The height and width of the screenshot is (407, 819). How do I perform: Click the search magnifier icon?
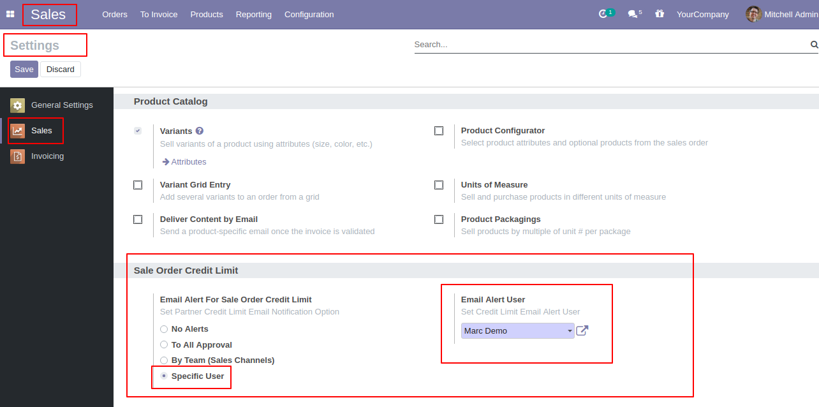coord(814,45)
